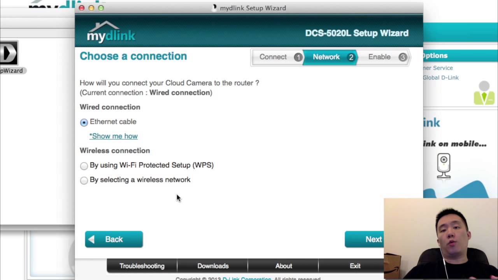Choose Wi-Fi Protected Setup (WPS) option
The image size is (498, 280).
84,166
